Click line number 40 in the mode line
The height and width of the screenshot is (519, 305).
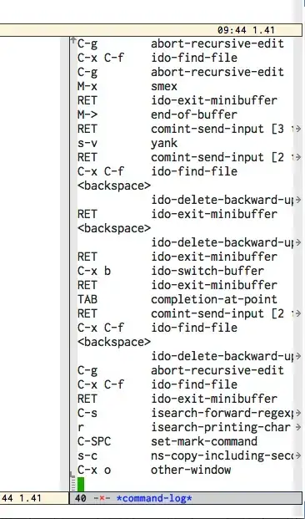pos(81,498)
